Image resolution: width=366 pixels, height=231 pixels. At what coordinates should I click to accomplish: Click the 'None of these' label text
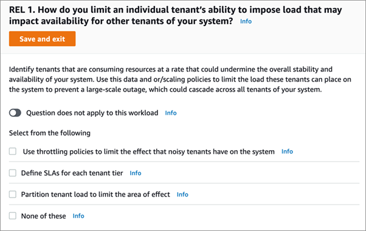point(43,216)
